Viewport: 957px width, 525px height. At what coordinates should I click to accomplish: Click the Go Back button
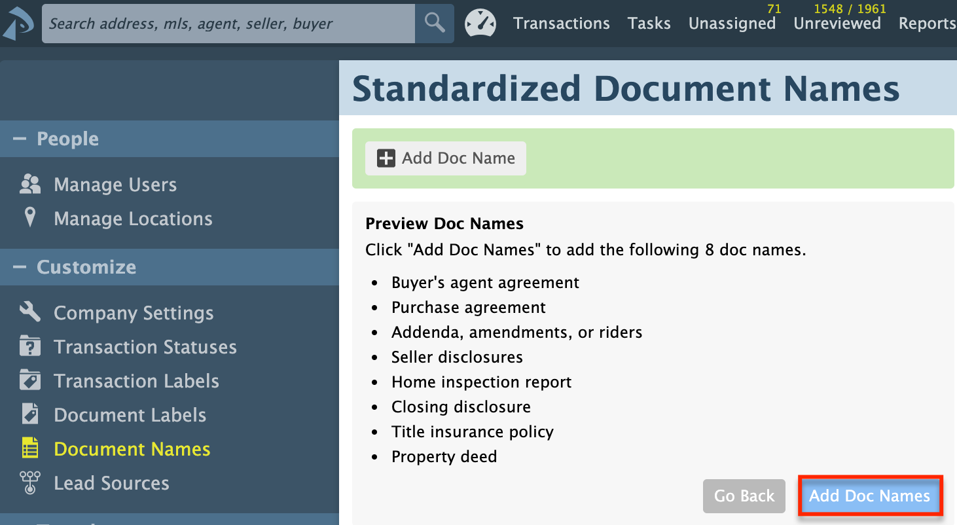pyautogui.click(x=744, y=496)
